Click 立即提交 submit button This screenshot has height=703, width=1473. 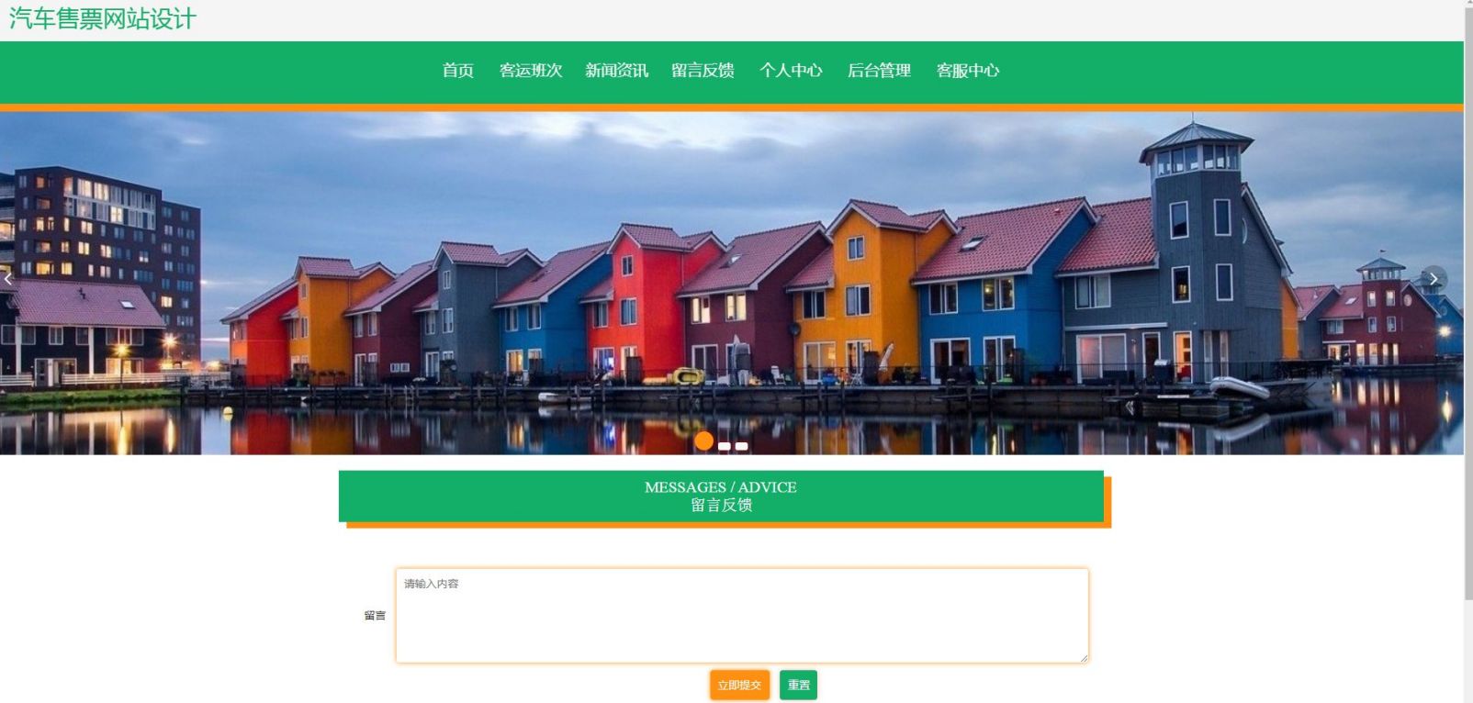(x=739, y=685)
